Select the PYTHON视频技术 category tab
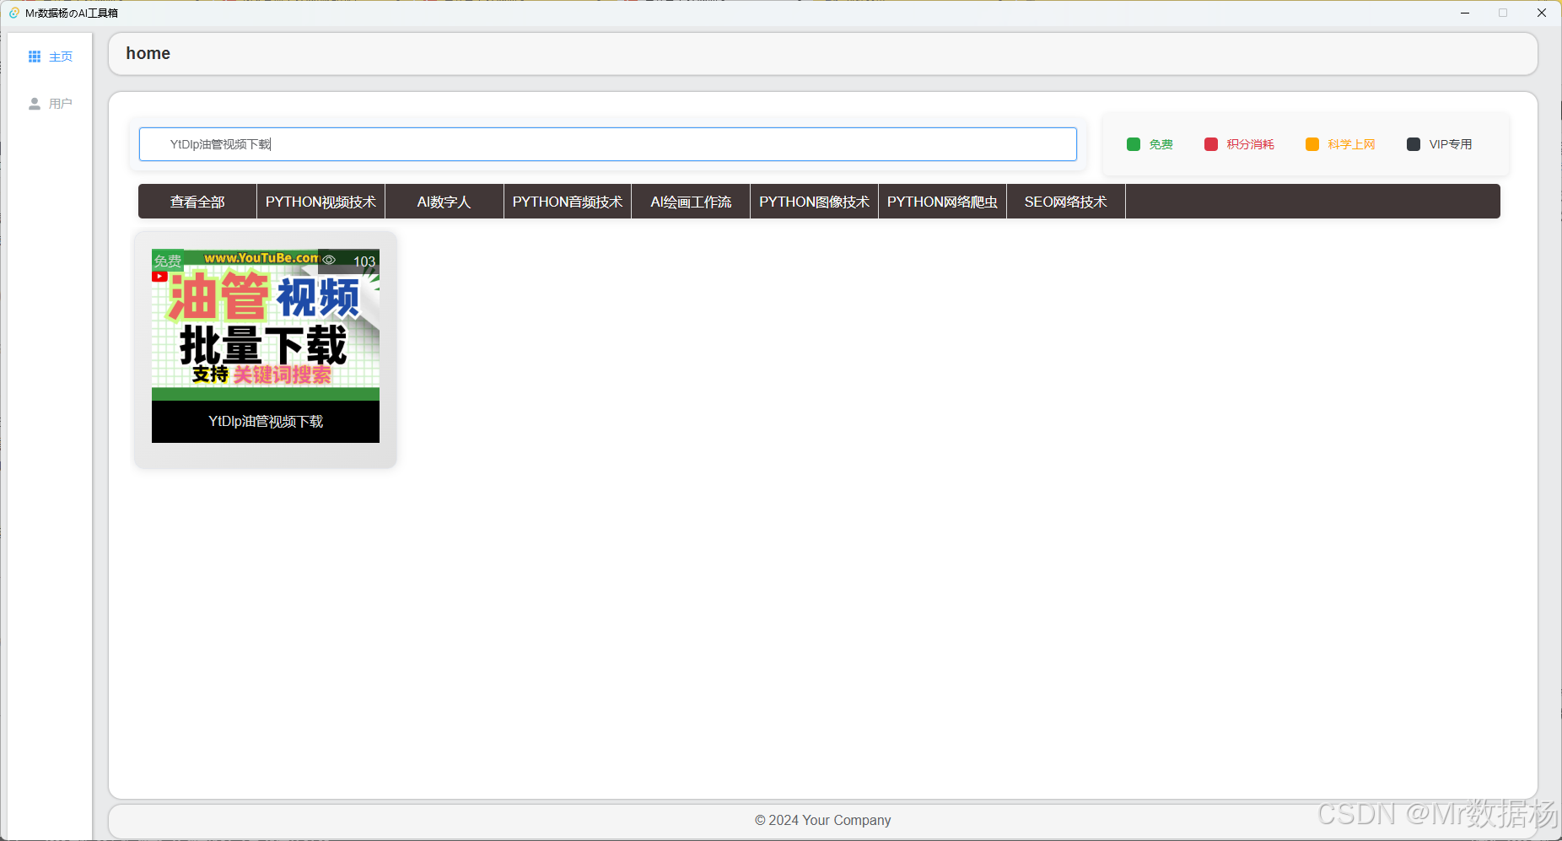1562x841 pixels. (321, 202)
